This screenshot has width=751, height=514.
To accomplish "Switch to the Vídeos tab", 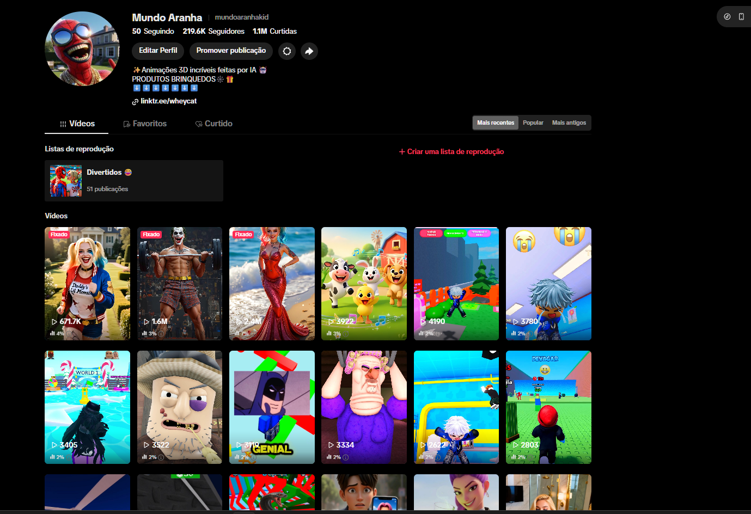I will click(77, 124).
